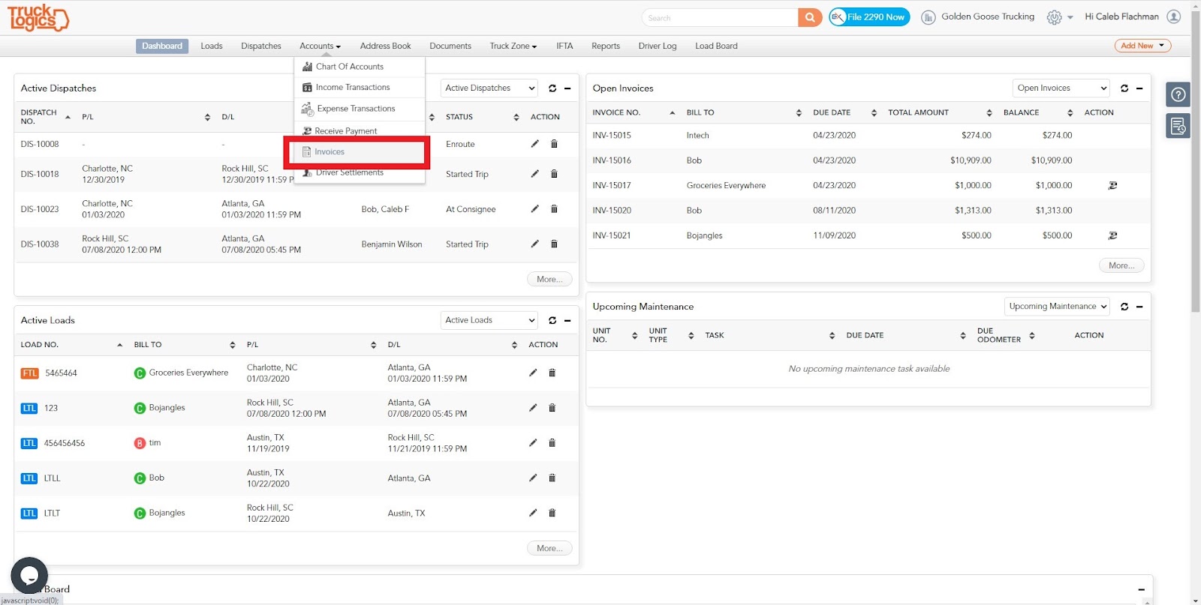Screen dimensions: 1201x605
Task: Click the orange search magnifier button
Action: (x=810, y=17)
